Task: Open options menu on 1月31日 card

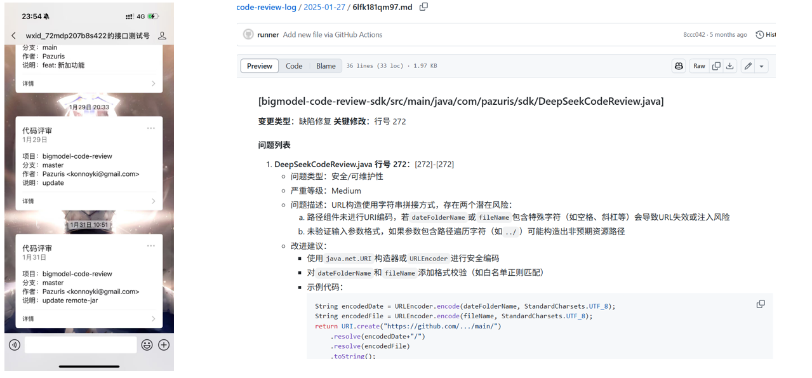Action: [x=151, y=246]
